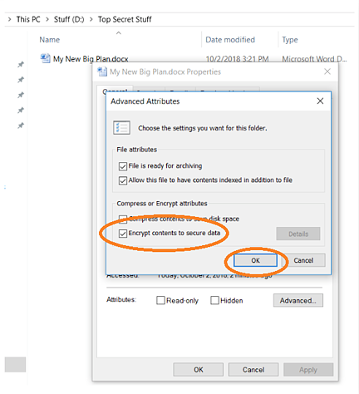This screenshot has width=359, height=394.
Task: Toggle allow contents indexed checkbox
Action: coord(123,180)
